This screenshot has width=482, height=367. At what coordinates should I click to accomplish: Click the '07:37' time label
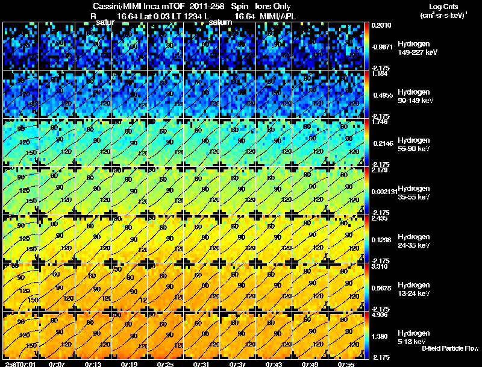pos(237,364)
